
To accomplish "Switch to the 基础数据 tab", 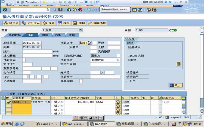I will click(x=15, y=35).
